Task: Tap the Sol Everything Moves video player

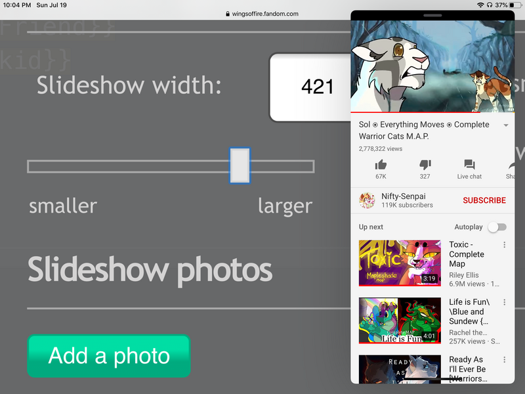Action: tap(432, 66)
